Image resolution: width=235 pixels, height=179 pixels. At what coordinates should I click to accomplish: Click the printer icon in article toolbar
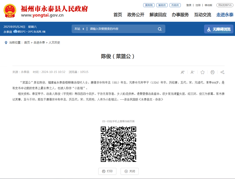pyautogui.click(x=212, y=72)
